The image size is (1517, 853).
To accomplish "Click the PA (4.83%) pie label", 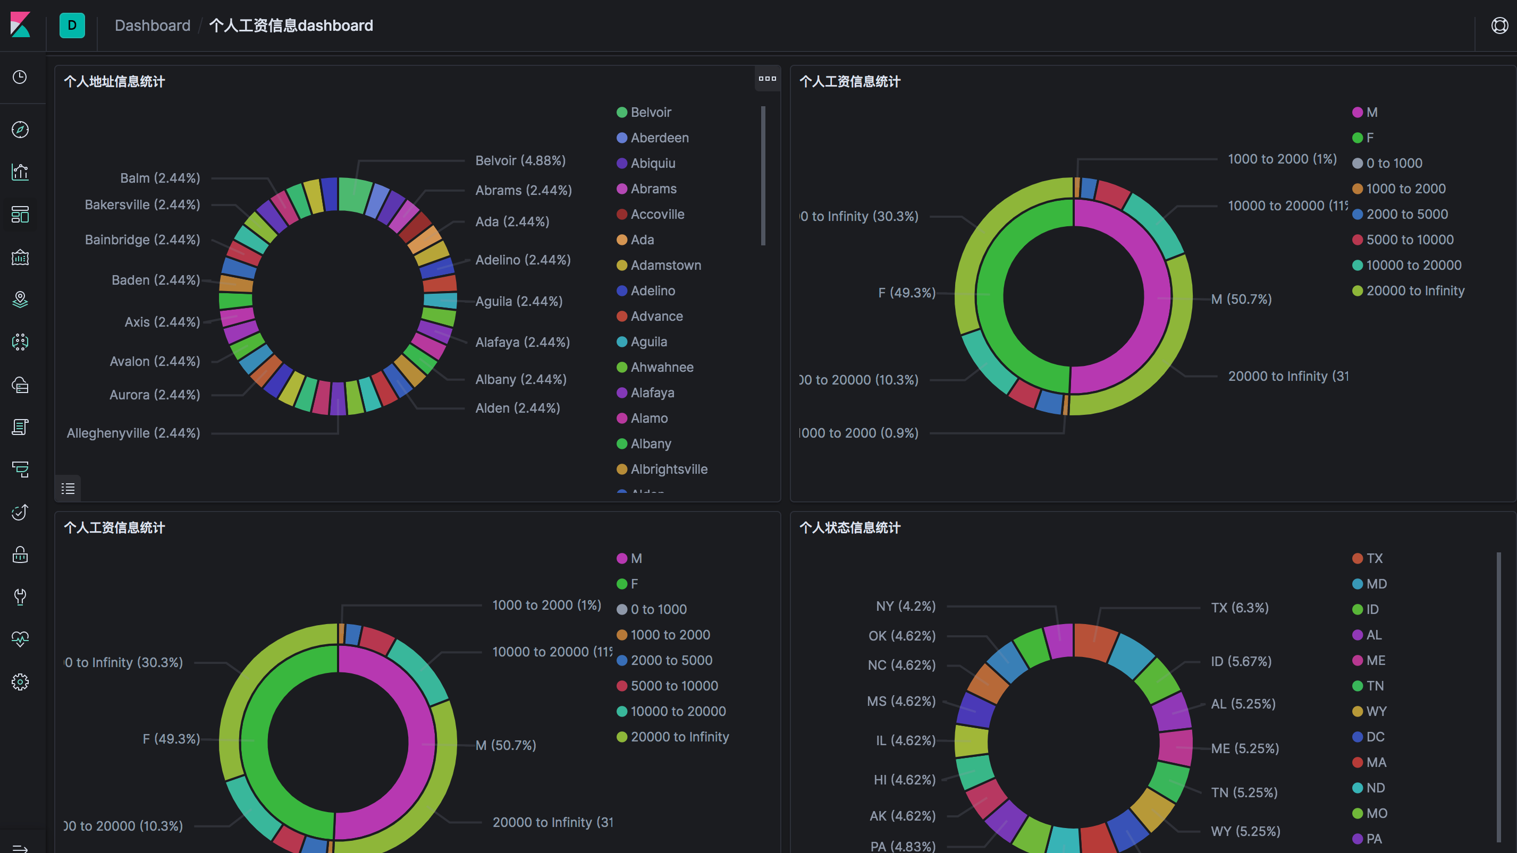I will (x=903, y=846).
